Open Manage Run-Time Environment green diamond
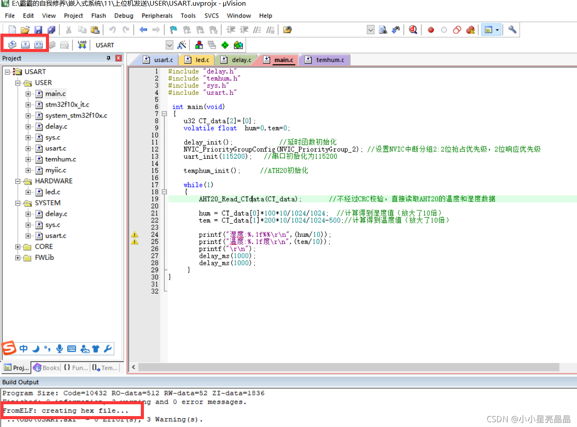The width and height of the screenshot is (577, 427). pos(225,45)
